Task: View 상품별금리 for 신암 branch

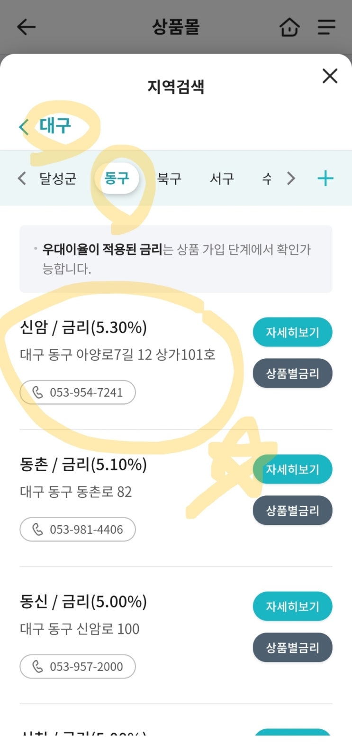Action: [x=292, y=373]
